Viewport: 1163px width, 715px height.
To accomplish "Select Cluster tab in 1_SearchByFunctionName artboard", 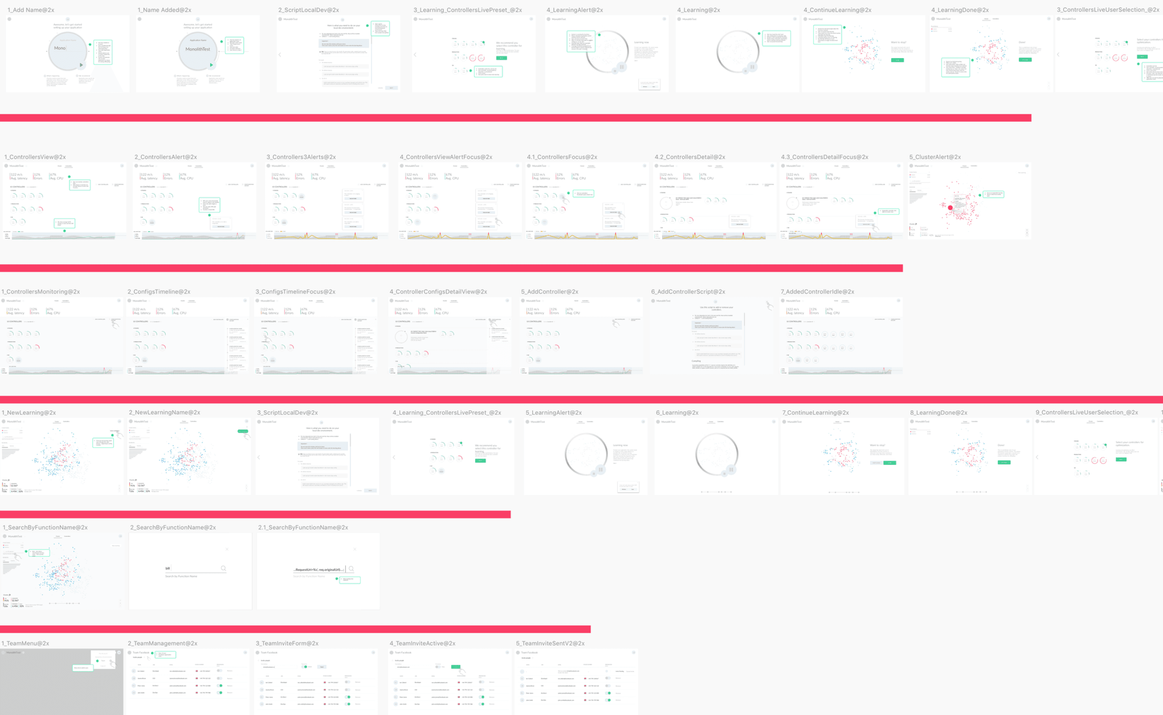I will (x=58, y=536).
